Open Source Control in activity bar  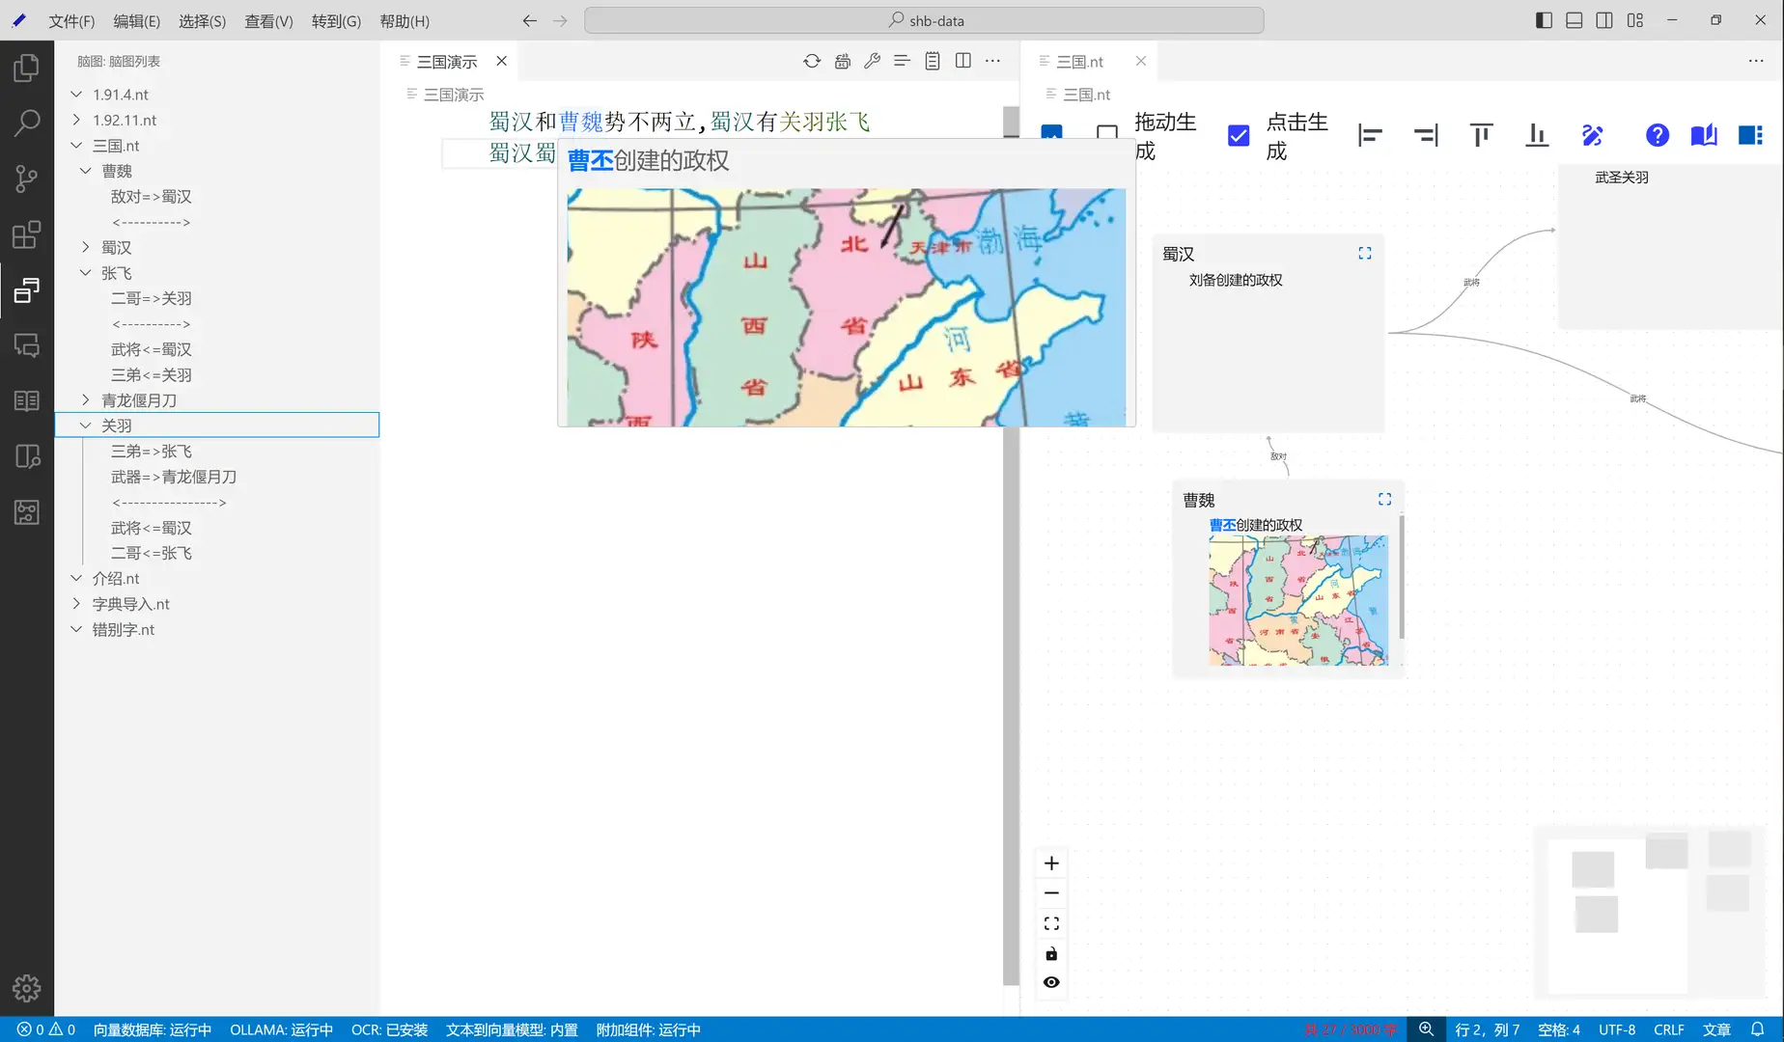pos(26,178)
